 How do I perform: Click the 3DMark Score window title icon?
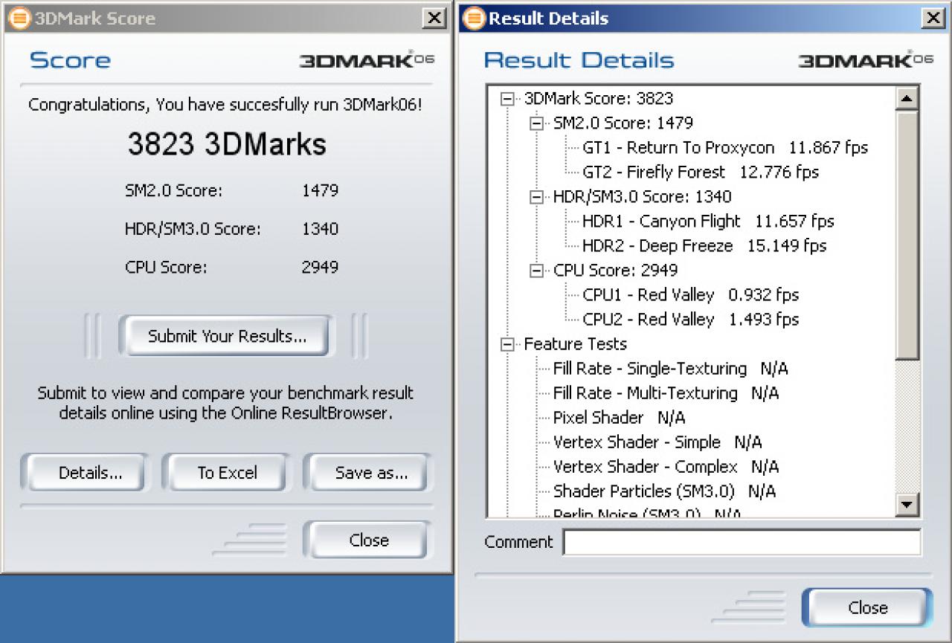pyautogui.click(x=20, y=19)
